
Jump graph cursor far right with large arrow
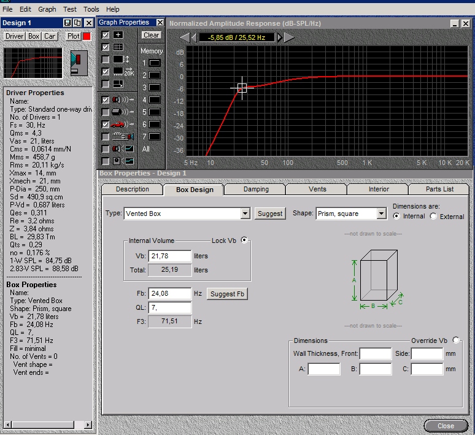coord(290,38)
